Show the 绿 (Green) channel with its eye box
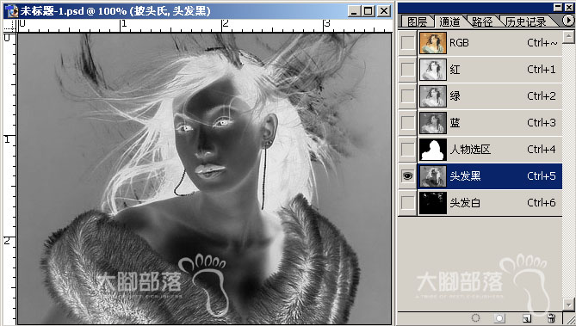The image size is (576, 326). (x=407, y=96)
